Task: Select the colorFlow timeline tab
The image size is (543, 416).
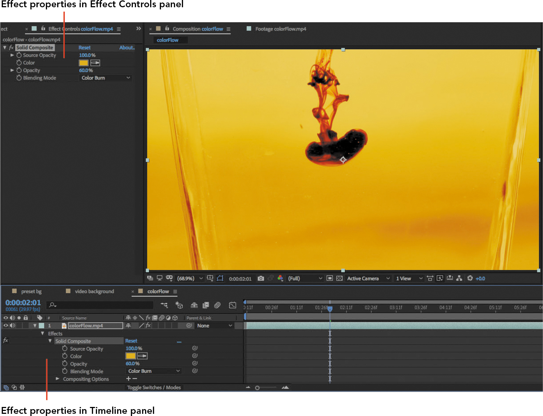Action: [x=158, y=291]
